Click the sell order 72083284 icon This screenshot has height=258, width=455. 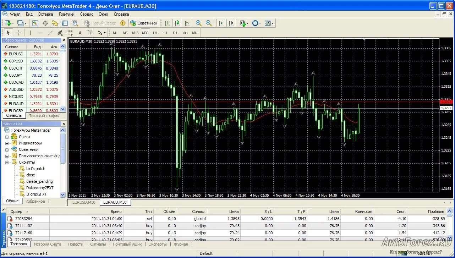(x=10, y=219)
